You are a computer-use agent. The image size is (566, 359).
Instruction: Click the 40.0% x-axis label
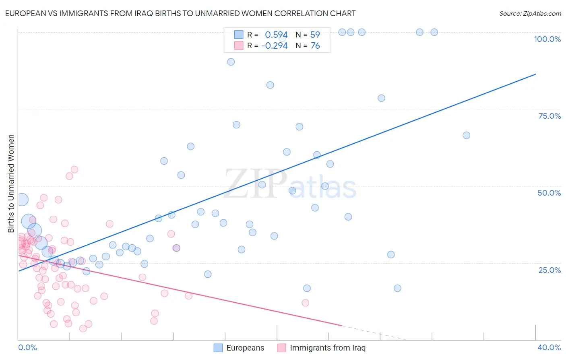click(549, 347)
